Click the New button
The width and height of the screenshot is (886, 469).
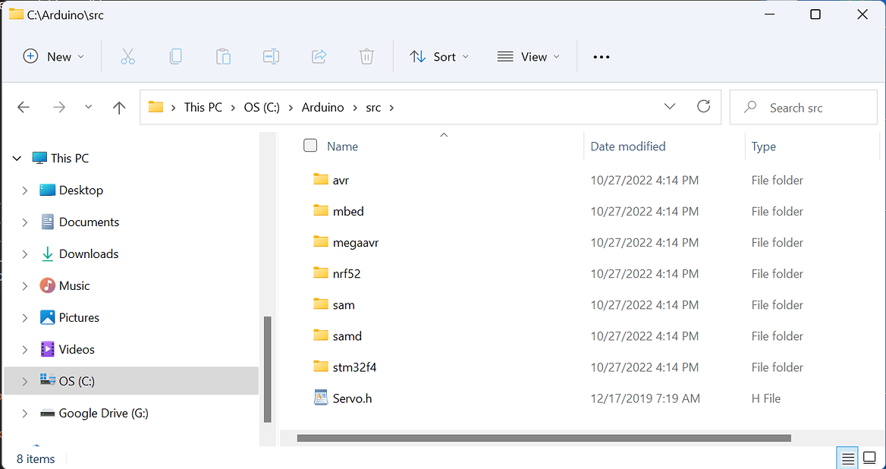[x=53, y=57]
